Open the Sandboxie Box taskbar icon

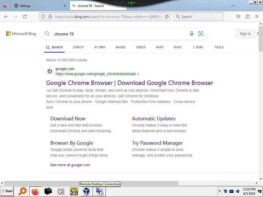tap(74, 191)
